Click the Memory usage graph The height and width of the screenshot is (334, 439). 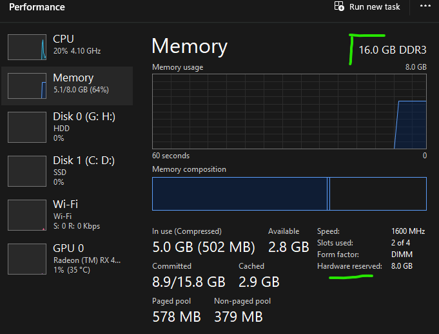tap(289, 111)
